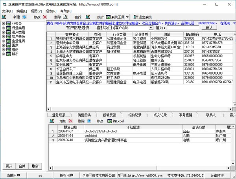The height and width of the screenshot is (179, 236).
Task: Click the 城市 tree node icon
Action: tap(8, 54)
